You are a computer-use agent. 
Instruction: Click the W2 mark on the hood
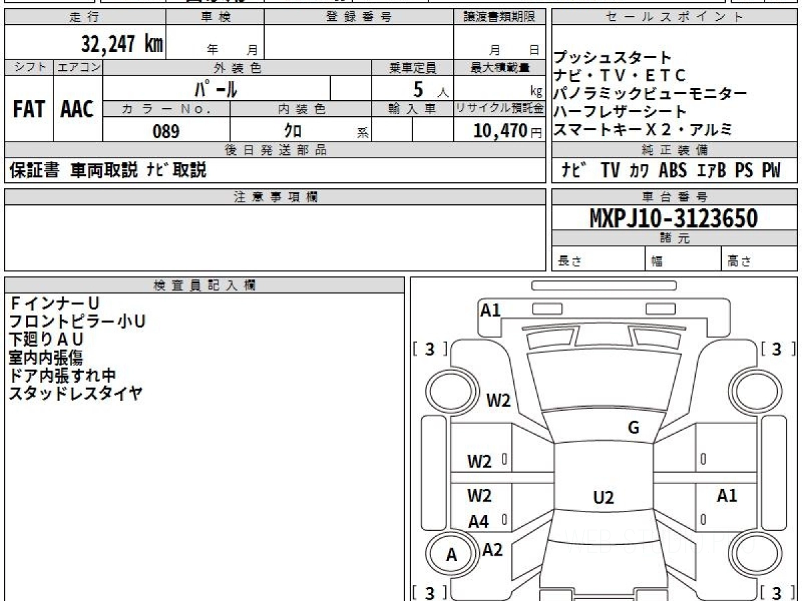tap(498, 401)
